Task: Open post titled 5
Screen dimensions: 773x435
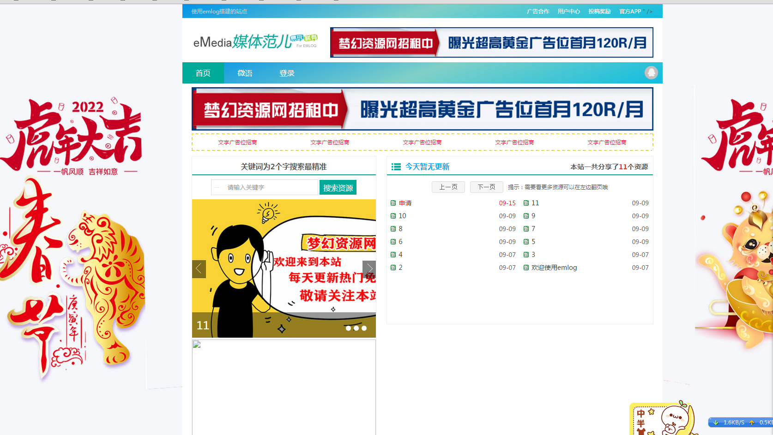Action: pos(533,242)
